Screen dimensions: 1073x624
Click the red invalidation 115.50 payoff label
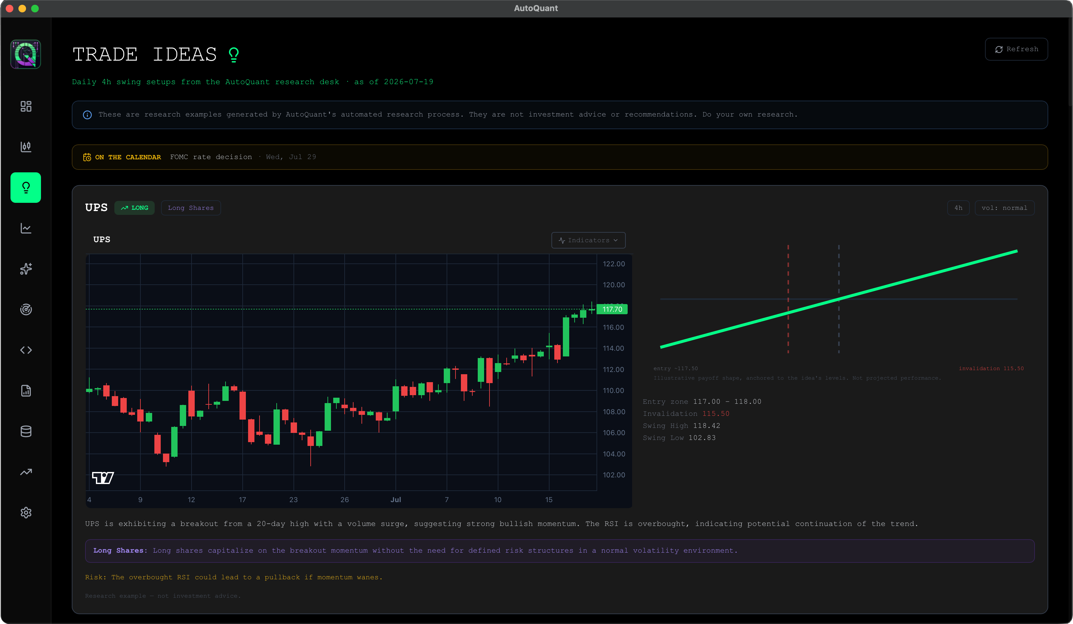991,368
